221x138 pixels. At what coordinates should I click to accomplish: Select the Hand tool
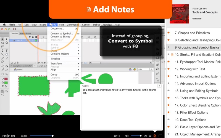coord(2,74)
